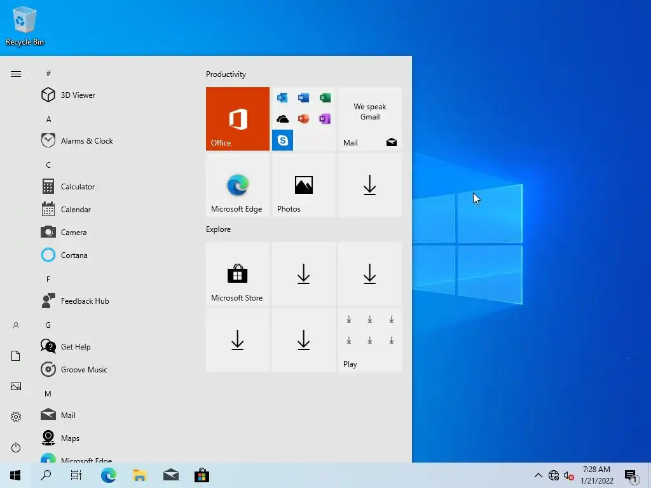Open the Play folder tile
651x488 pixels.
coord(370,340)
